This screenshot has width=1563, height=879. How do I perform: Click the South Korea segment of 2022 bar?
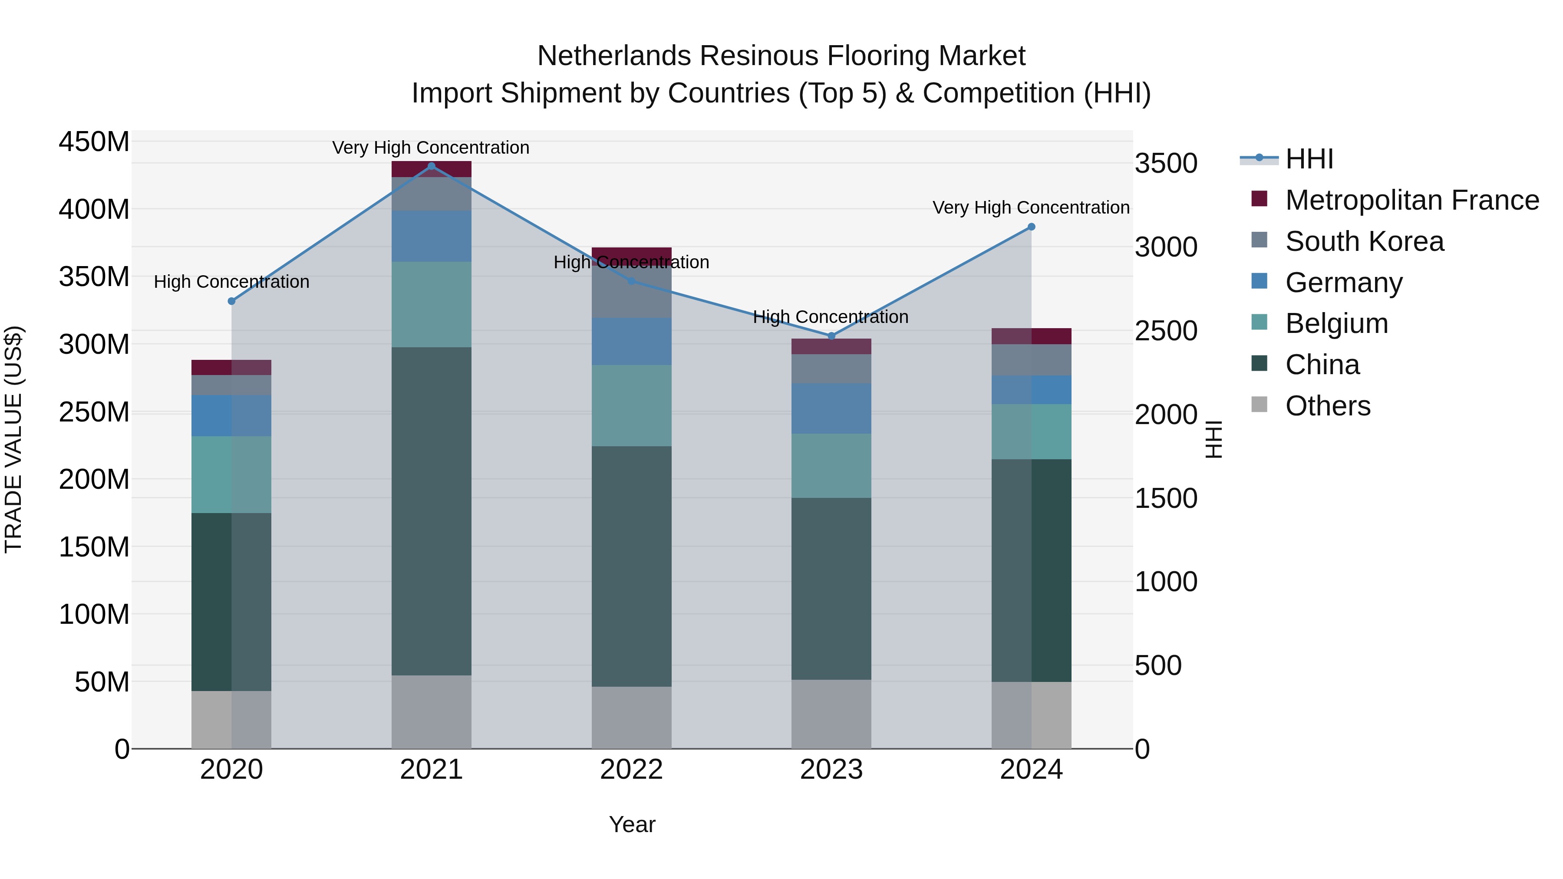pyautogui.click(x=632, y=291)
